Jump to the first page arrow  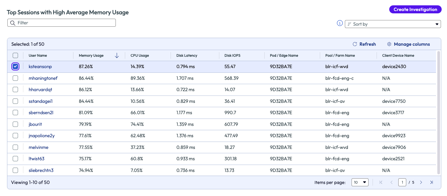(x=381, y=182)
